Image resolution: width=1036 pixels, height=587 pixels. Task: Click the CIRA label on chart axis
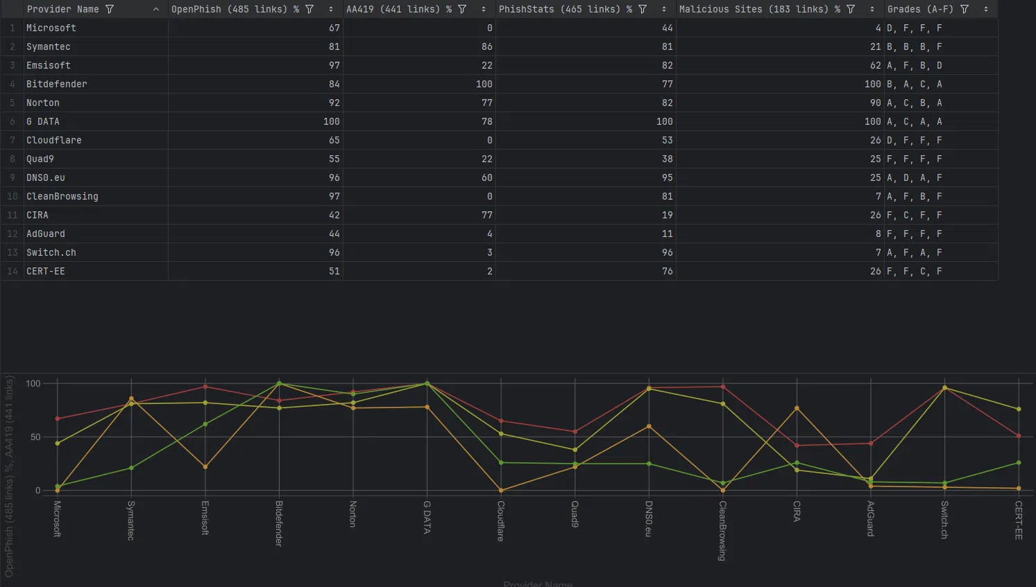tap(797, 511)
